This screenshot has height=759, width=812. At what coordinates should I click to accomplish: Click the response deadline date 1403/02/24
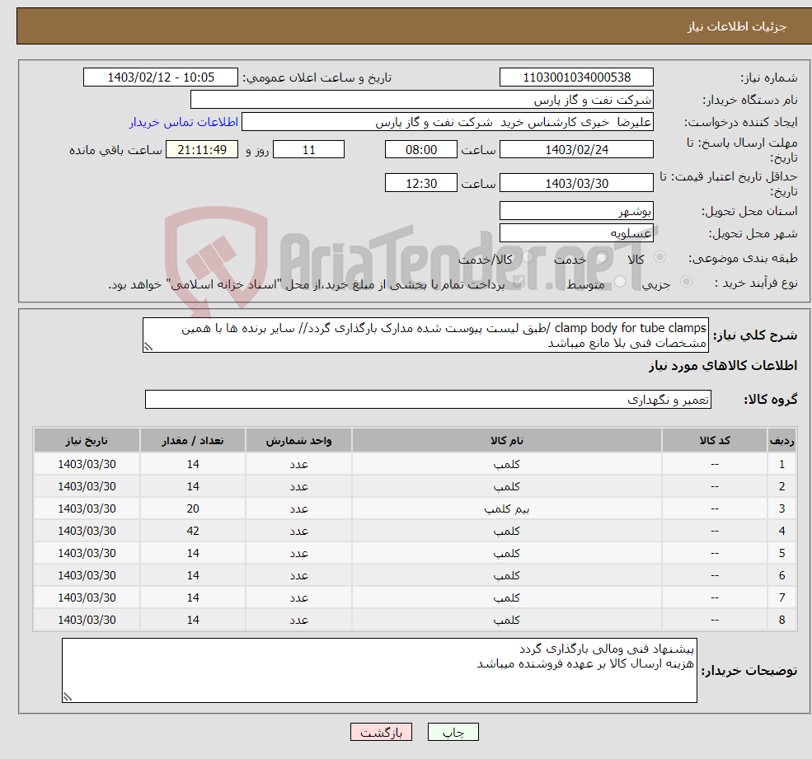[576, 150]
